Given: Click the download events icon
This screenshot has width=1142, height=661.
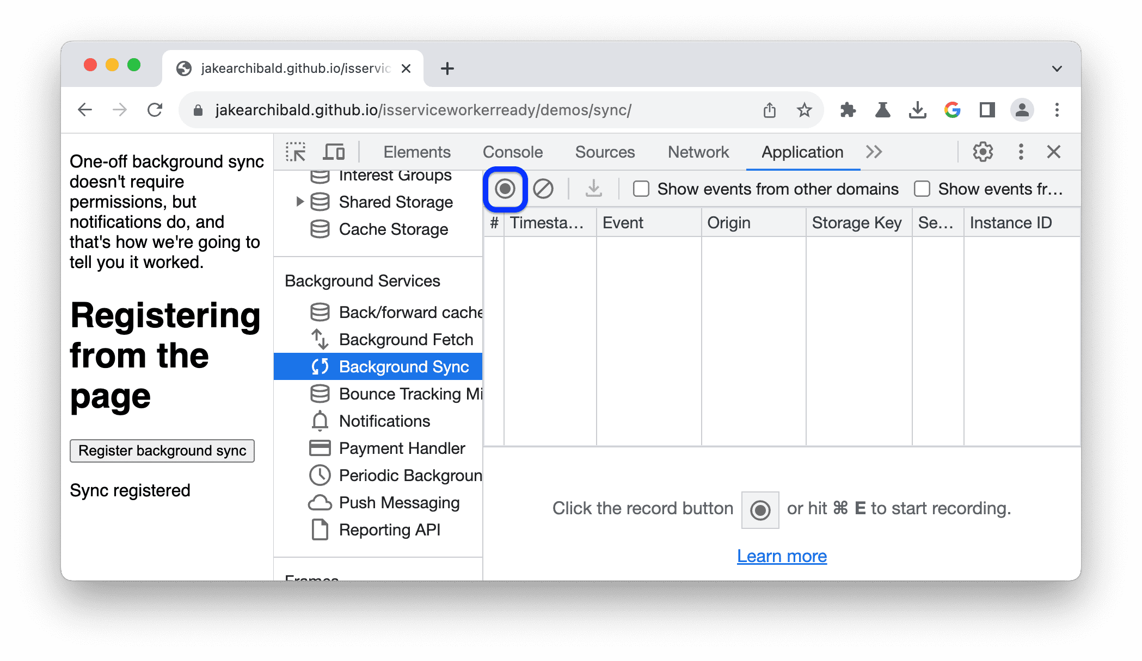Looking at the screenshot, I should (x=594, y=189).
